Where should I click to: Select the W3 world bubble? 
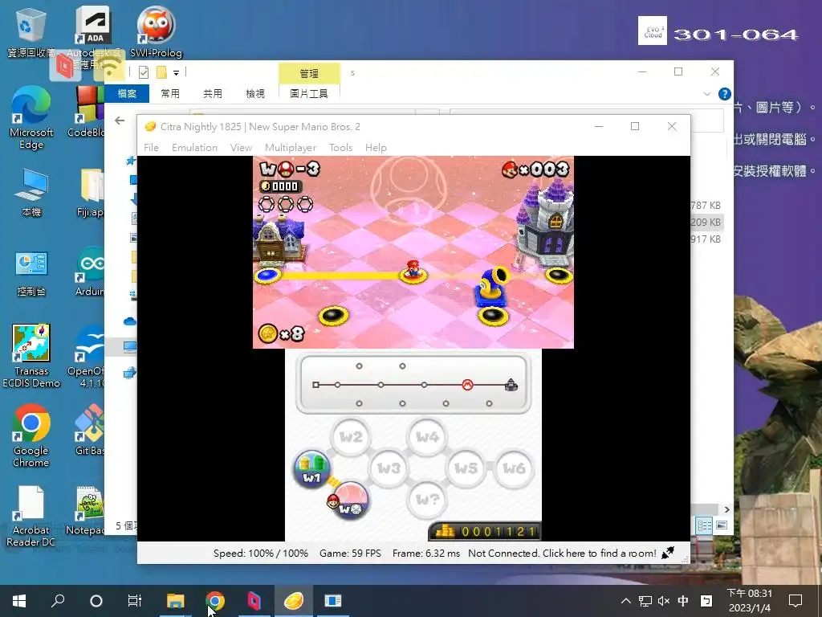coord(389,468)
